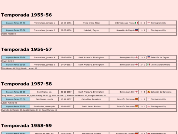The image size is (178, 134).
Task: Click Spain flag in the 13-11-1957 match row
Action: coord(136,99)
